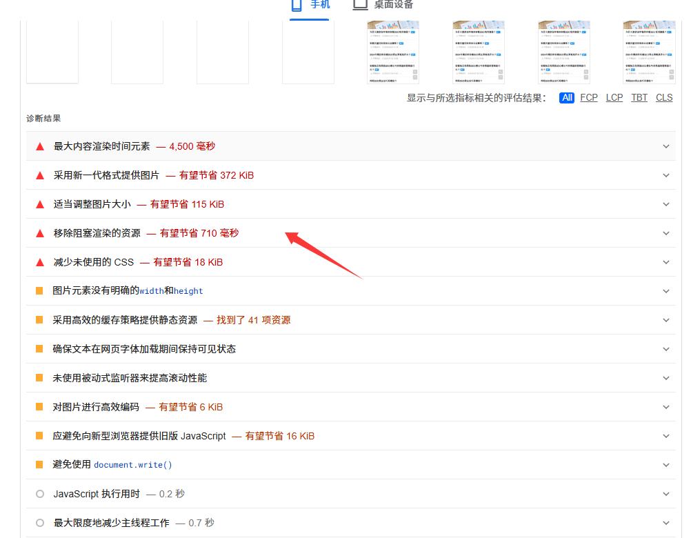
Task: Click orange square beside 避免使用 document.write()
Action: pyautogui.click(x=39, y=465)
